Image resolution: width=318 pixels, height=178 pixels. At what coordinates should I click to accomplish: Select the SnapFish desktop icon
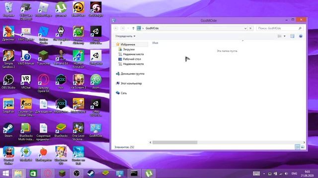8,106
